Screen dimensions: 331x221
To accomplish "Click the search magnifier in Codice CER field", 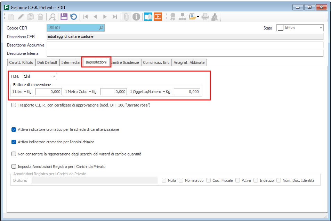I will pyautogui.click(x=101, y=28).
